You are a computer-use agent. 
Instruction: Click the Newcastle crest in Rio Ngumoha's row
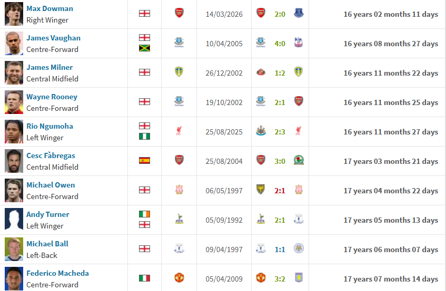click(260, 131)
